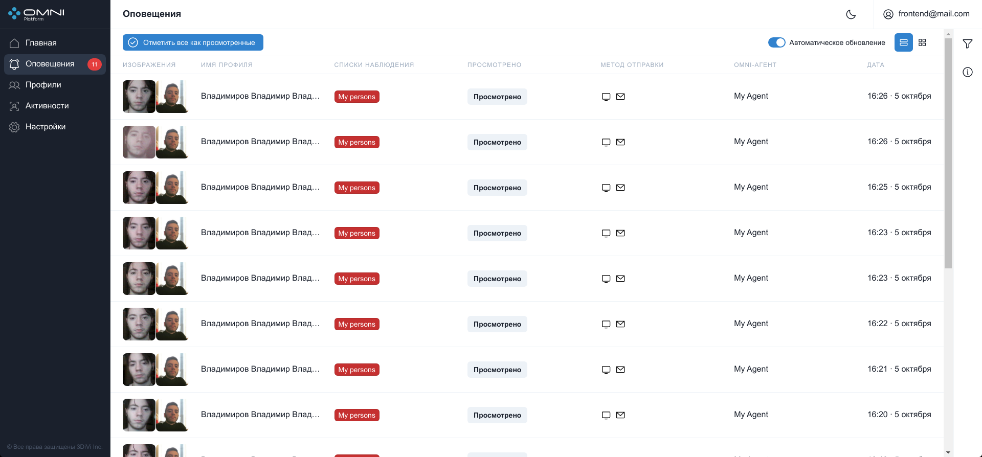Click email icon in 16:22 row
The width and height of the screenshot is (982, 457).
coord(620,324)
